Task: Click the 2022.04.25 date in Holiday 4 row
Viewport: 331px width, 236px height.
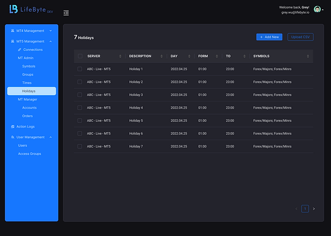Action: point(179,107)
